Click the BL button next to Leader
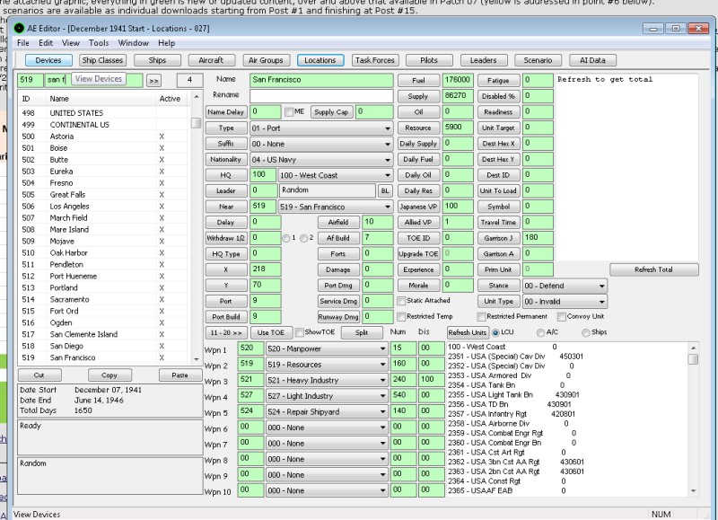718x520 pixels. (x=385, y=191)
